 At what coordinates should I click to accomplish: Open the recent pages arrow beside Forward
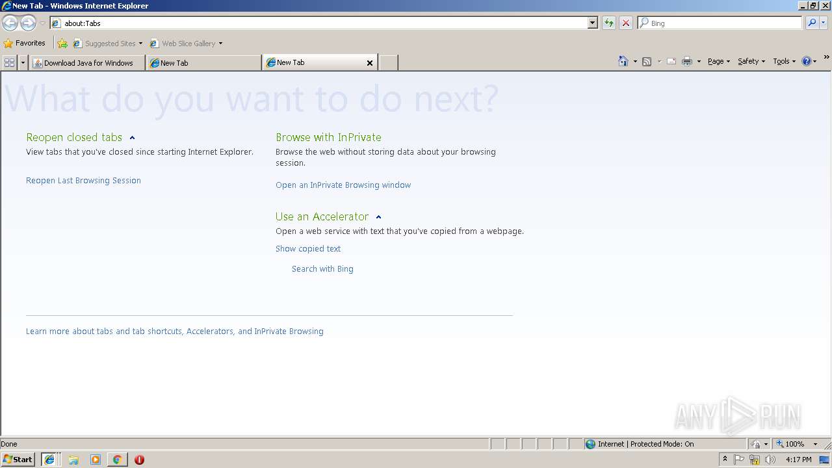[42, 23]
